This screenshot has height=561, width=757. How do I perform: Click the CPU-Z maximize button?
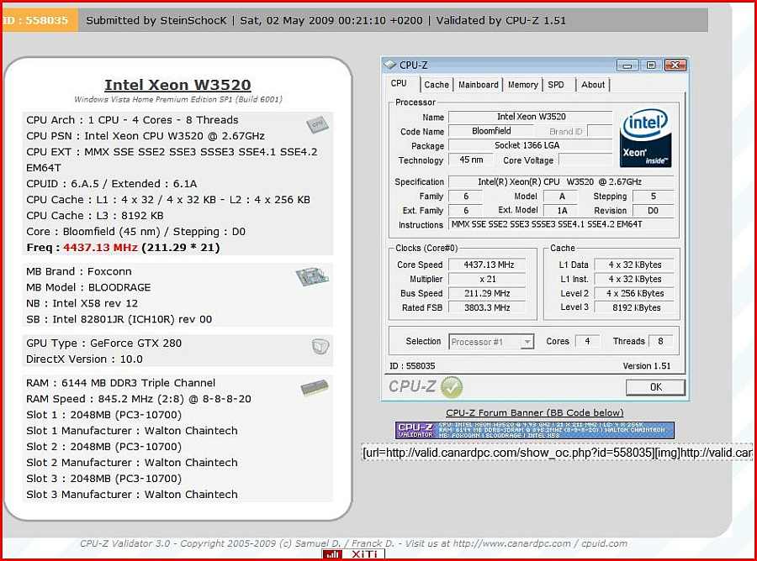pos(651,65)
